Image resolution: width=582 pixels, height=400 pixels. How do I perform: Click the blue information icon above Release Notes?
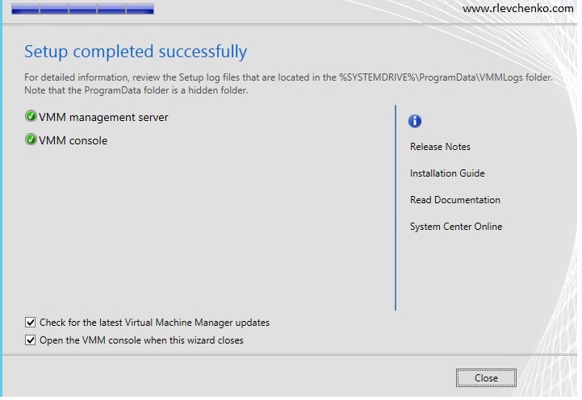[416, 122]
